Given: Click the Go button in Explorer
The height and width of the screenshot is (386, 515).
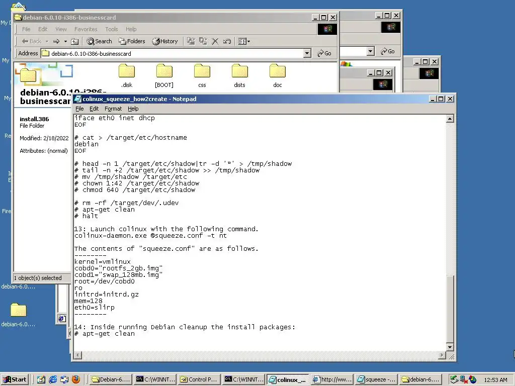Looking at the screenshot, I should click(x=324, y=53).
